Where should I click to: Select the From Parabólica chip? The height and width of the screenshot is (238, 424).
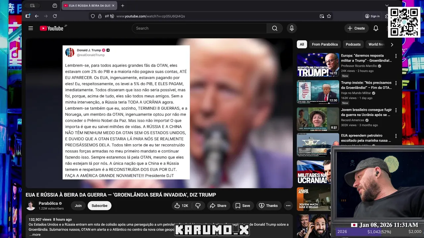pyautogui.click(x=325, y=44)
